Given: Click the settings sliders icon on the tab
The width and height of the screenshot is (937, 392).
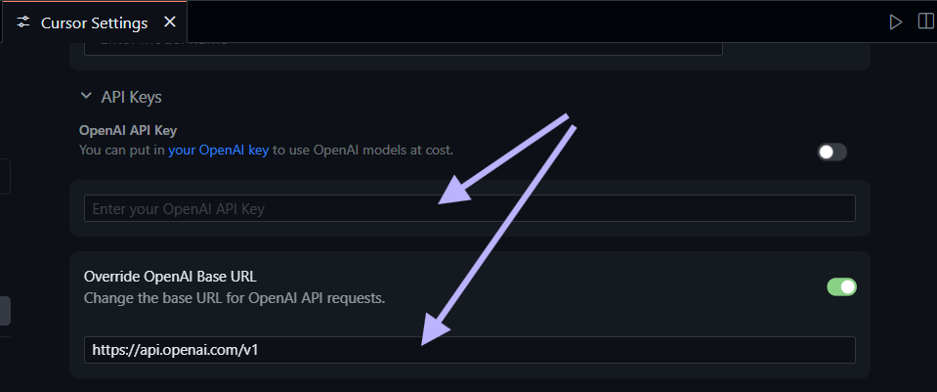Looking at the screenshot, I should 23,22.
